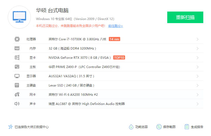Click the display monitor icon
211x136 pixels.
(17, 76)
